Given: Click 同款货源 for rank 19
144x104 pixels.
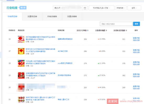Looking at the screenshot, I should tap(136, 77).
